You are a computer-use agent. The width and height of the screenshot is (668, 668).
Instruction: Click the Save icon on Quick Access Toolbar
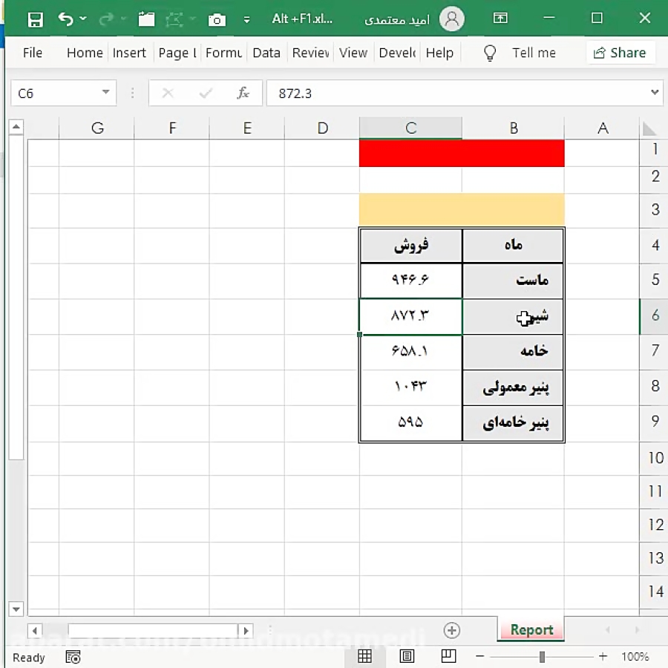35,18
